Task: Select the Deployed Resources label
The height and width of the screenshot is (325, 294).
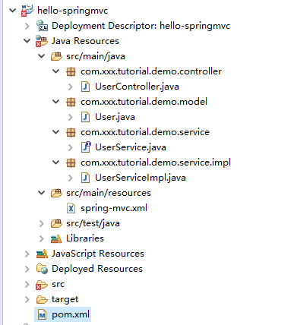Action: click(97, 269)
